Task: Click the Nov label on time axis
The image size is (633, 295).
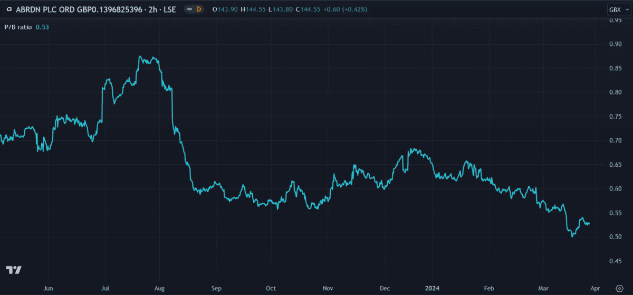Action: [x=328, y=288]
